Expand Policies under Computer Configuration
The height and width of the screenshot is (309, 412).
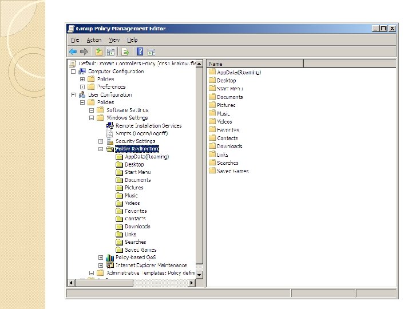point(82,79)
